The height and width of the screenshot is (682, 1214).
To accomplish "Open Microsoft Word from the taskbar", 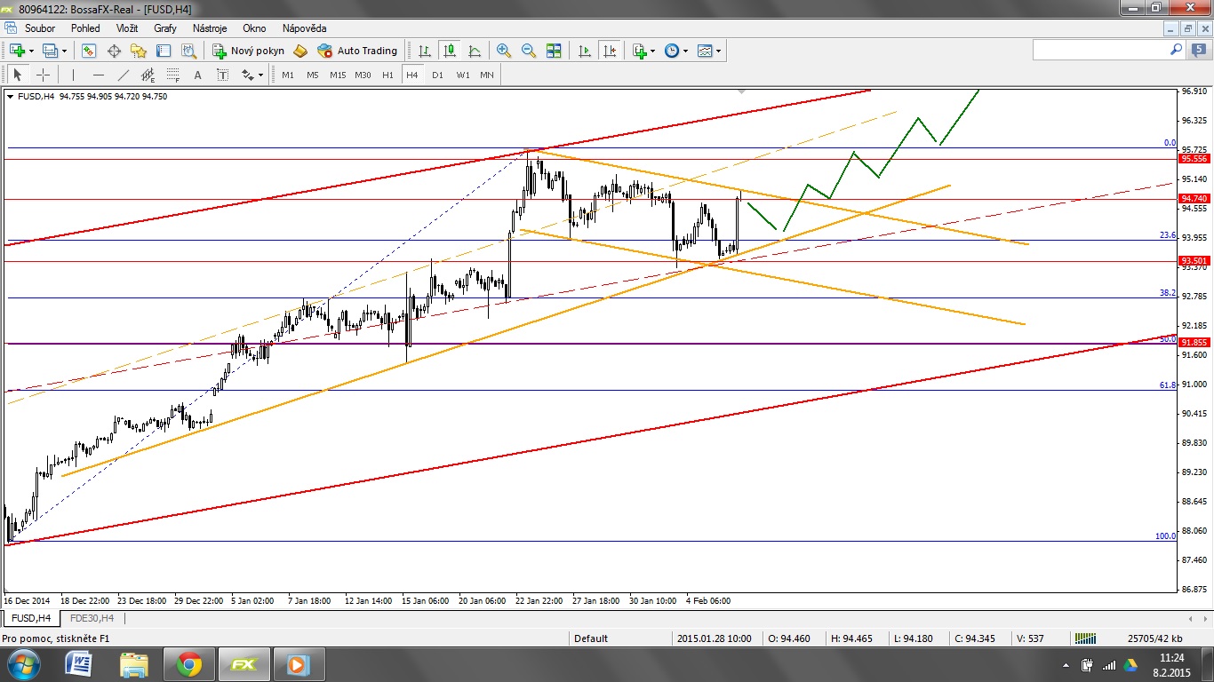I will click(78, 664).
